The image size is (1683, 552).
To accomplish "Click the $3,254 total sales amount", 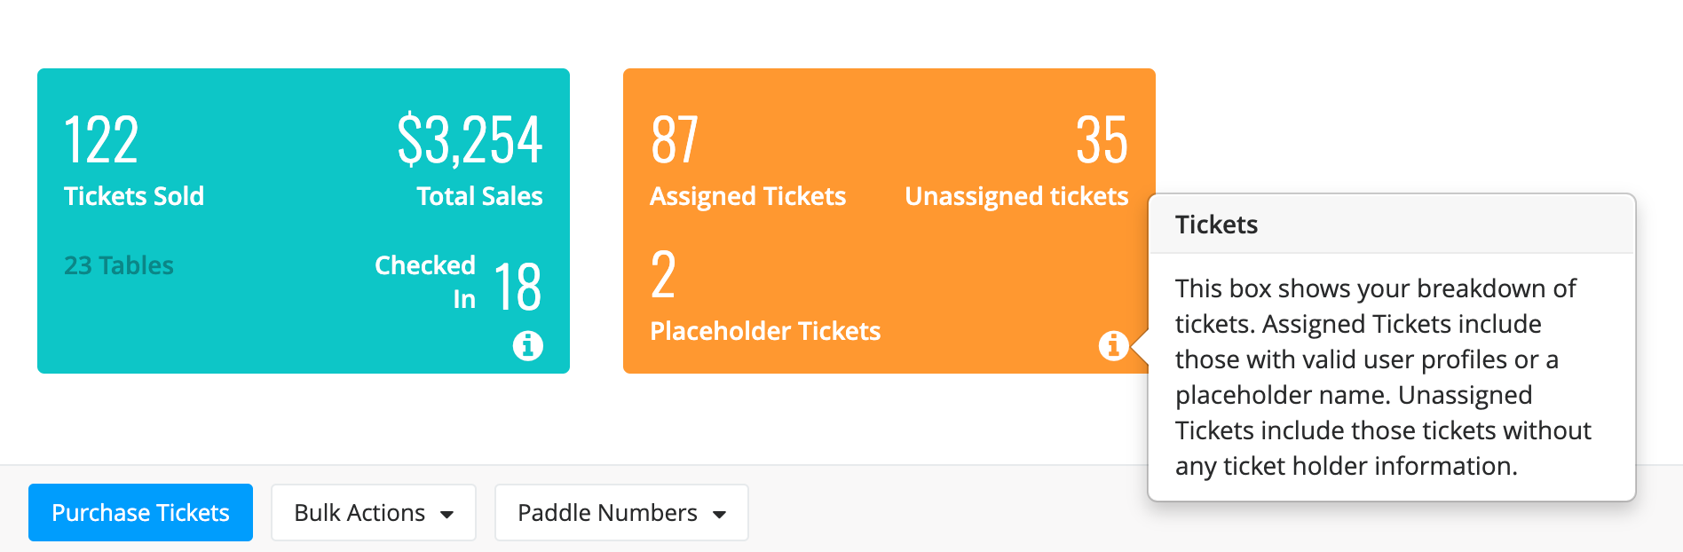I will coord(470,140).
